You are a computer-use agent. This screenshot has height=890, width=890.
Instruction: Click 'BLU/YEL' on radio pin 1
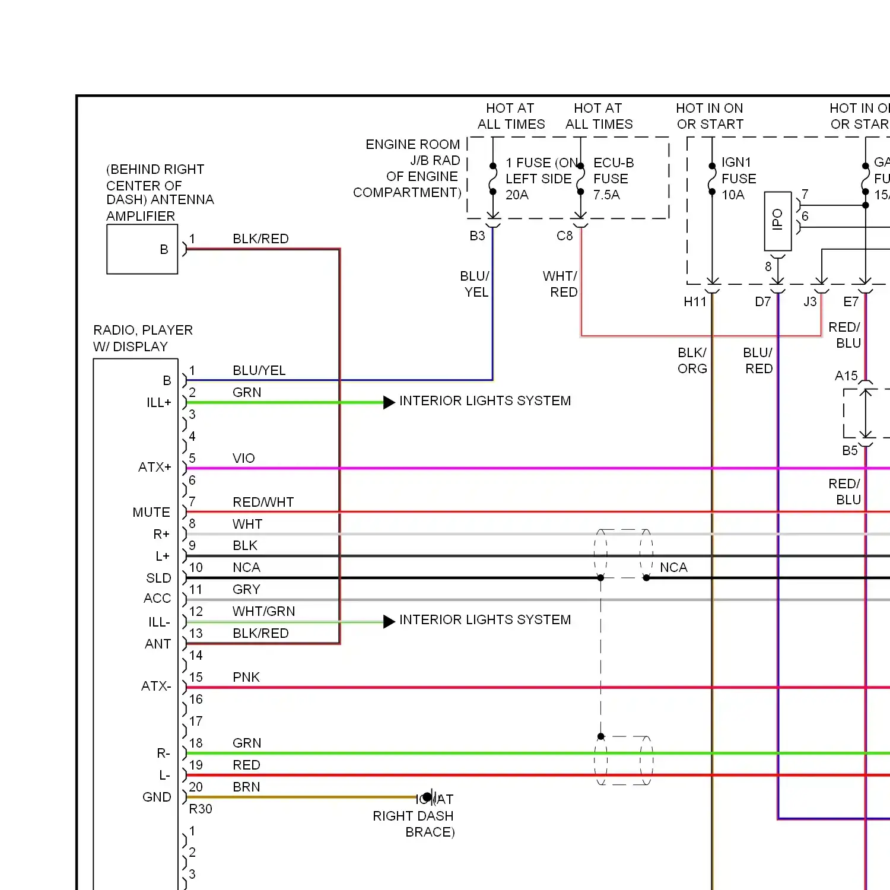259,370
